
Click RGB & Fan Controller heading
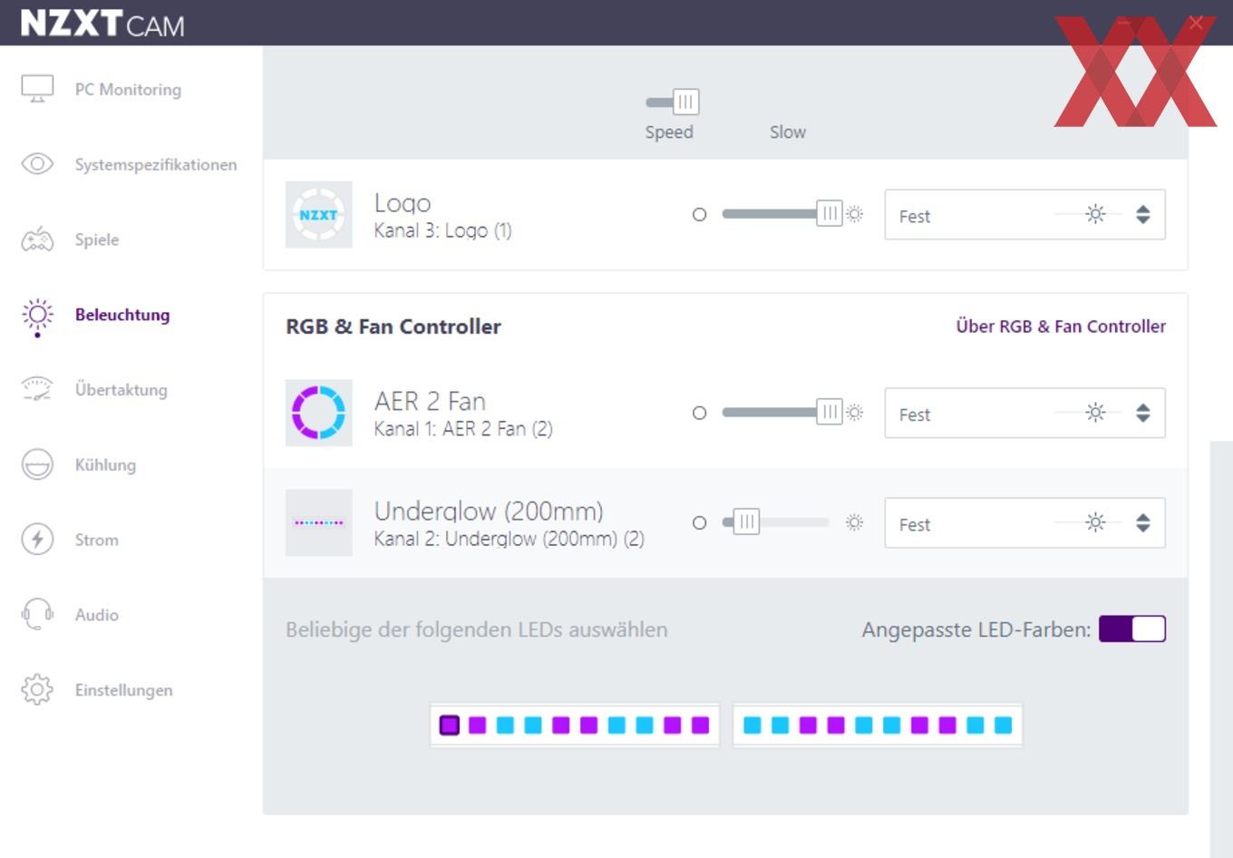pos(393,327)
